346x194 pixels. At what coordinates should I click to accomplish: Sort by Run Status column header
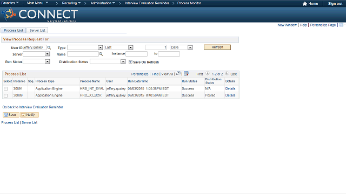point(189,81)
